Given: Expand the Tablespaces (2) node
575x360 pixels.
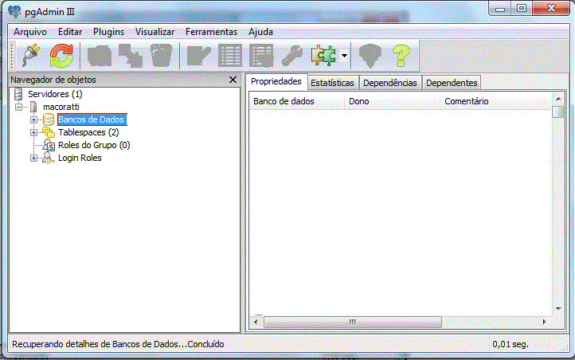Looking at the screenshot, I should (33, 132).
